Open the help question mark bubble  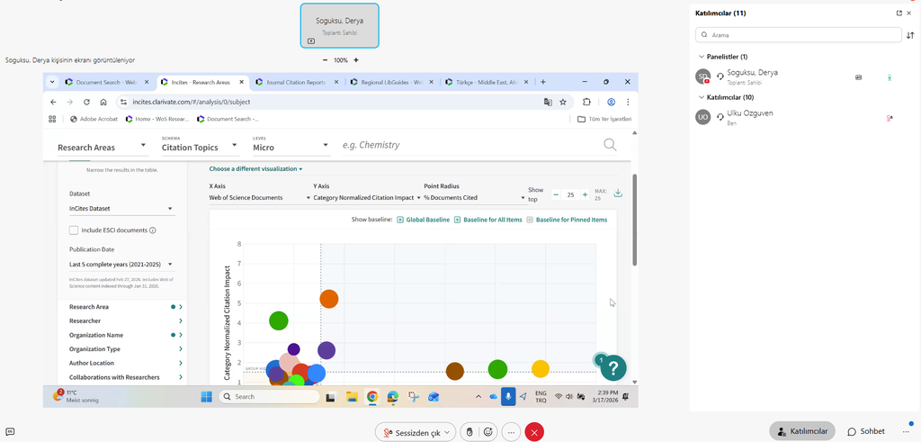click(613, 367)
